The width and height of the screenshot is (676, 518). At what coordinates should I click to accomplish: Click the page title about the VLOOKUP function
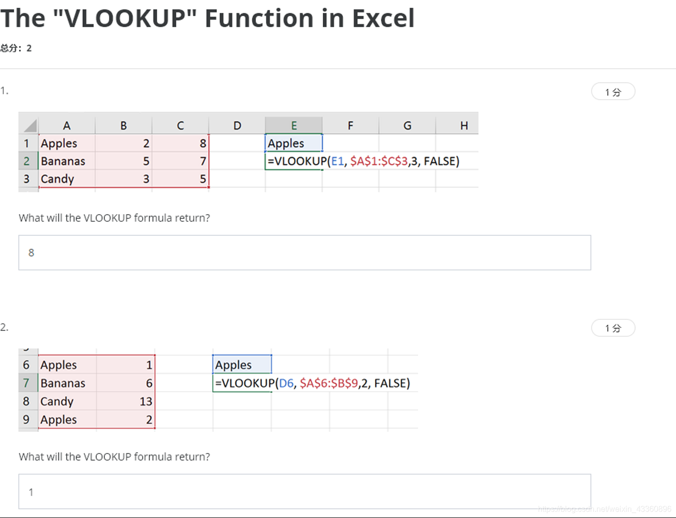coord(207,18)
